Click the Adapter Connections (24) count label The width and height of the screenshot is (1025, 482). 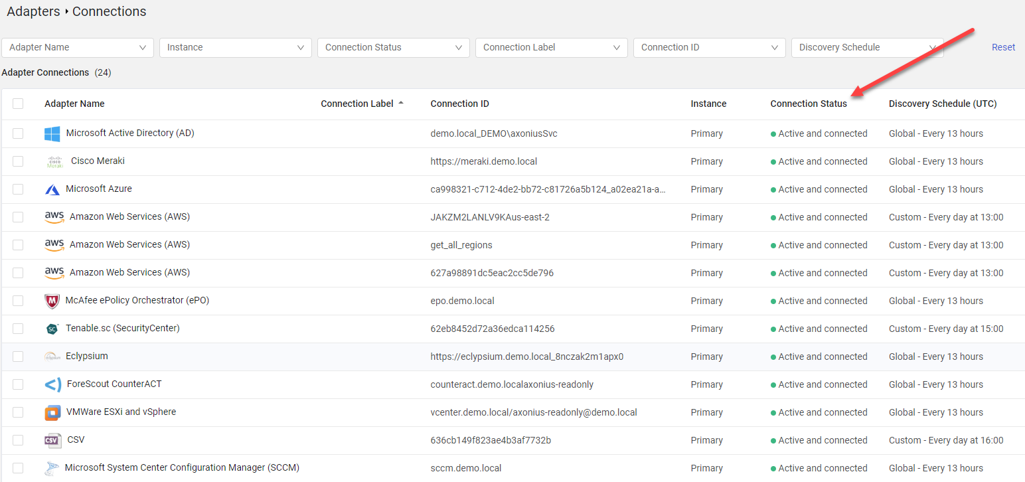(56, 72)
